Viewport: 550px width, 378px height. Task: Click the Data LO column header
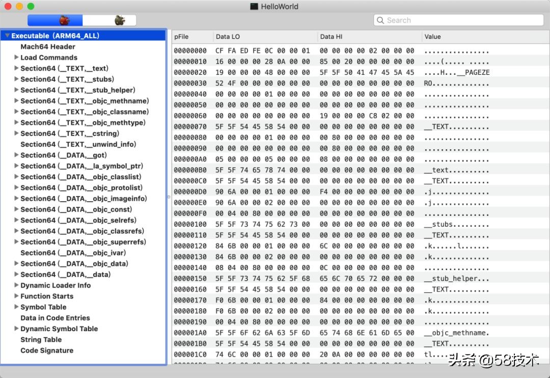pyautogui.click(x=228, y=37)
